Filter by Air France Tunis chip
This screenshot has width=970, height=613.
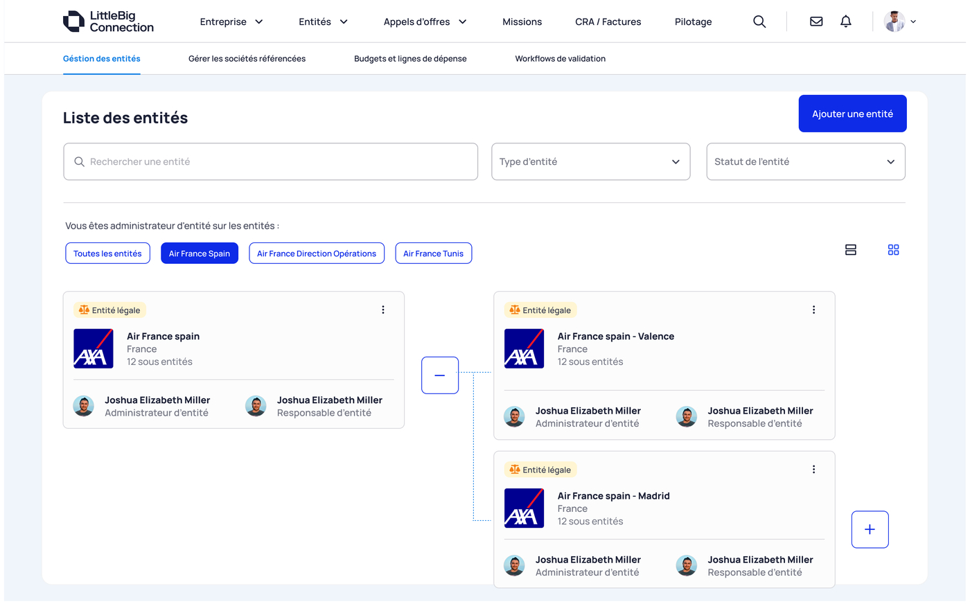[x=434, y=254]
